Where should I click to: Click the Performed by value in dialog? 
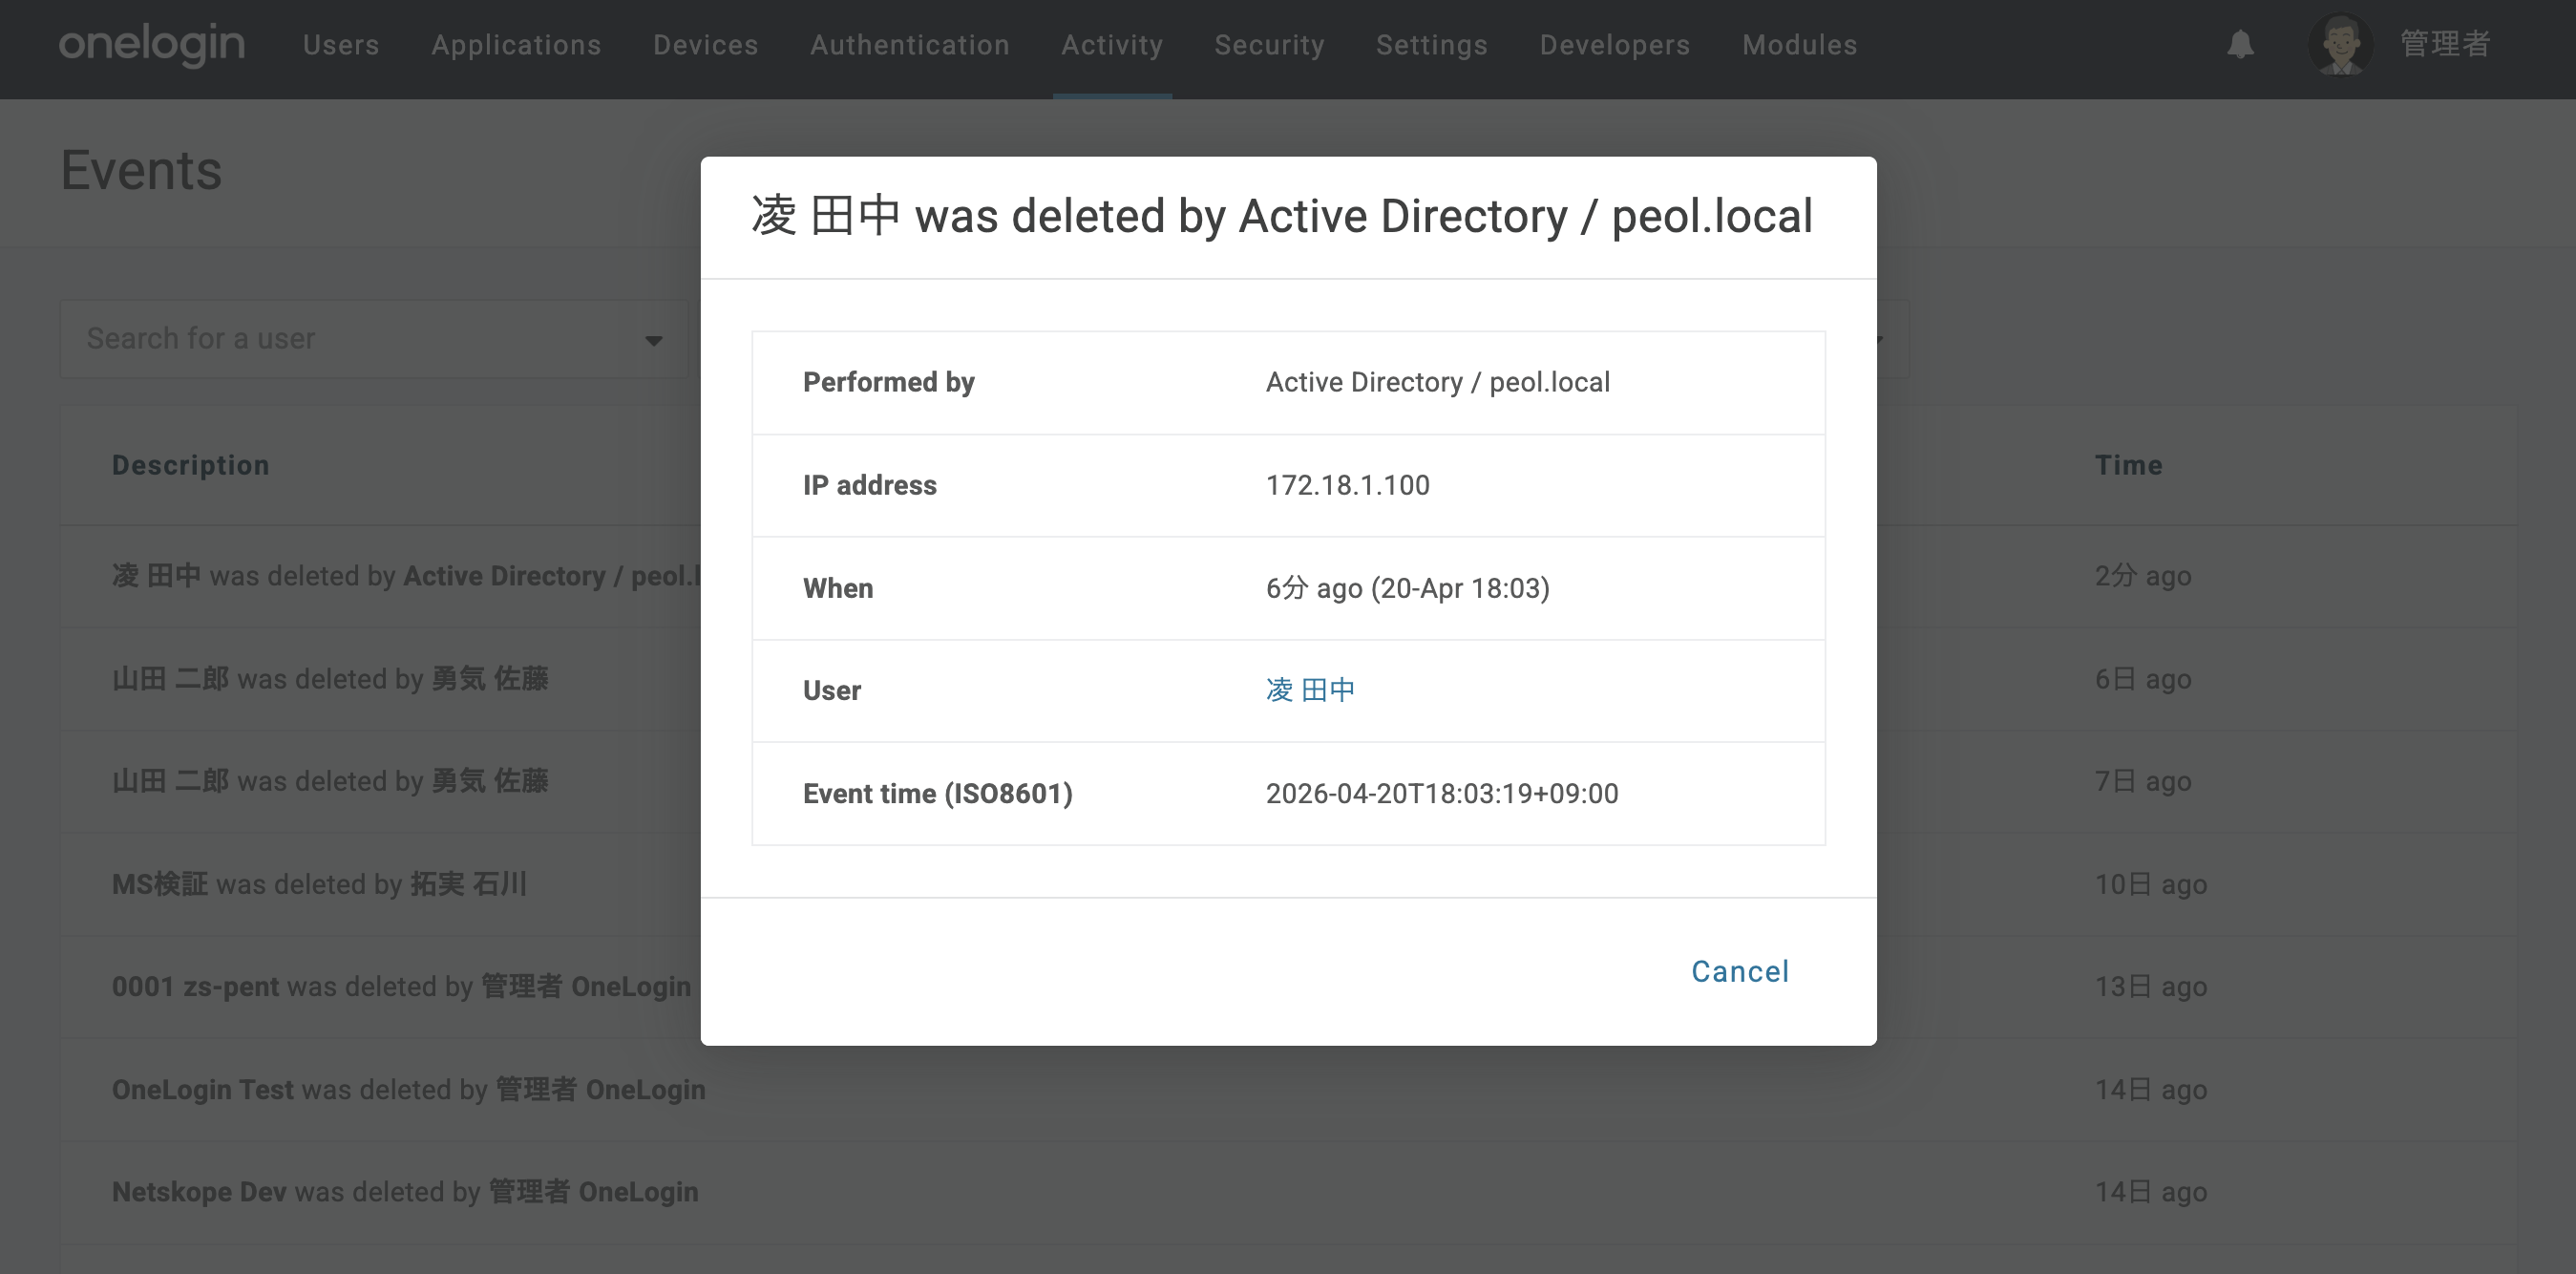pyautogui.click(x=1438, y=383)
